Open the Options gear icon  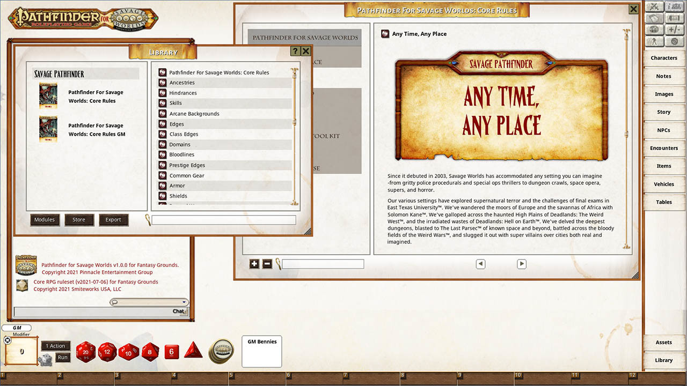[x=674, y=41]
